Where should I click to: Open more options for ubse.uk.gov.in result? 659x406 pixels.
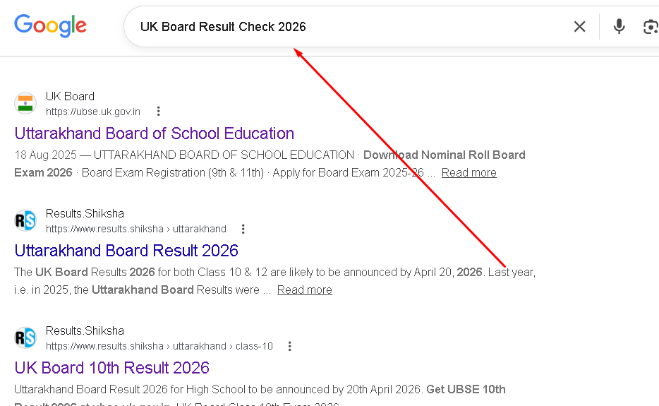pyautogui.click(x=159, y=112)
